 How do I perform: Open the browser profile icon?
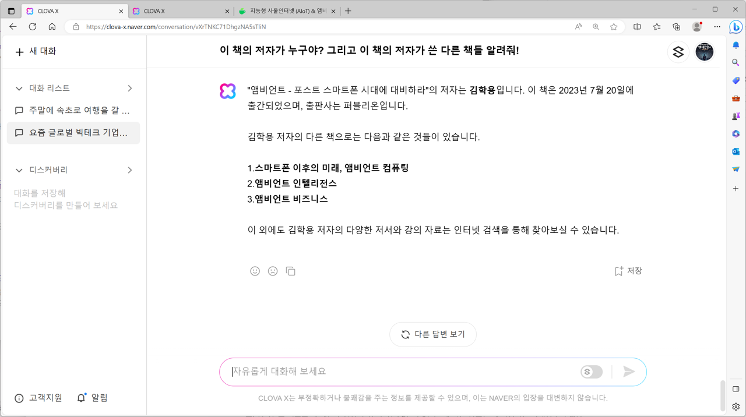click(696, 27)
